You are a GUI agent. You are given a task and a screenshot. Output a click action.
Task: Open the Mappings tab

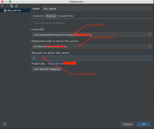coord(51,16)
